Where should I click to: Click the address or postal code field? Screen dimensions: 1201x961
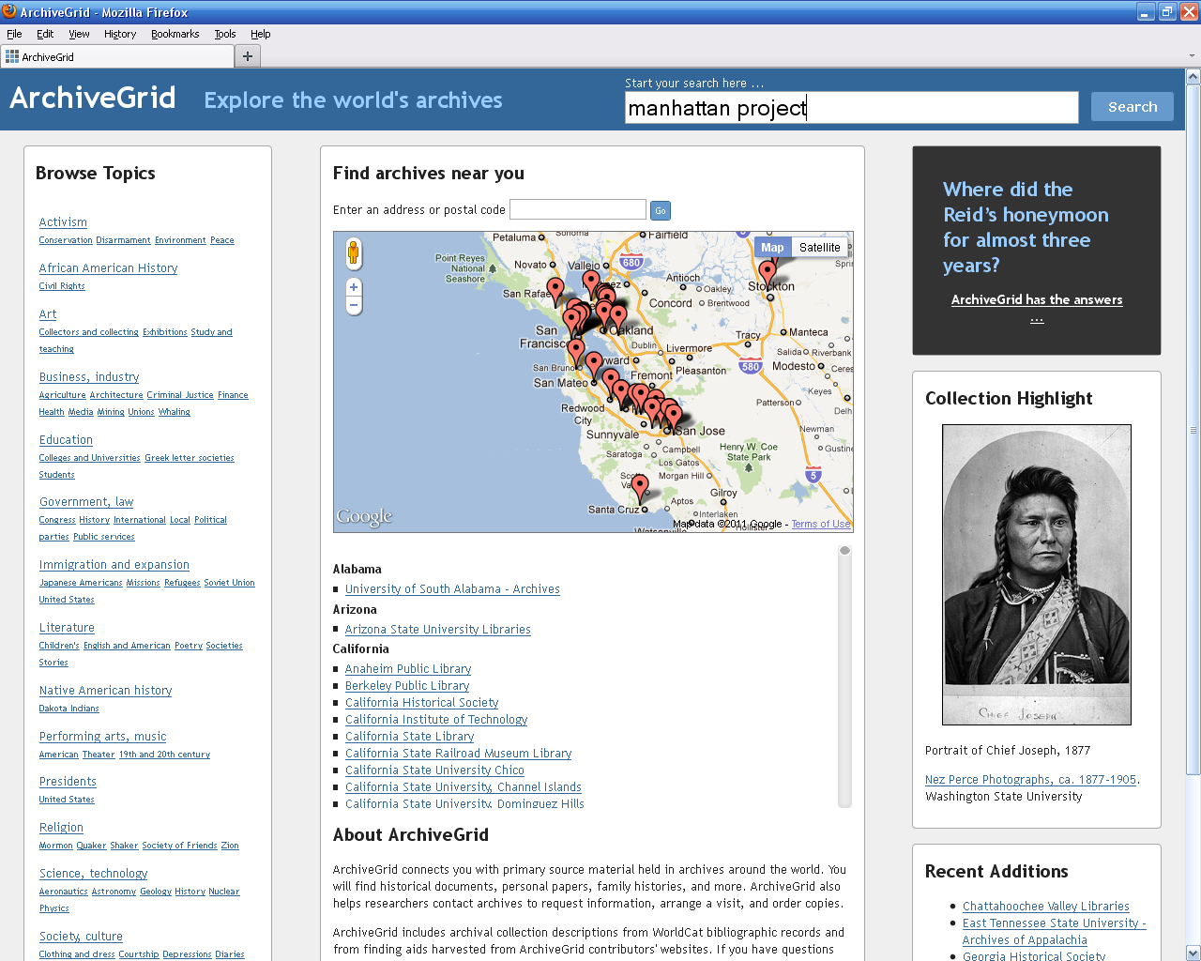pyautogui.click(x=577, y=209)
